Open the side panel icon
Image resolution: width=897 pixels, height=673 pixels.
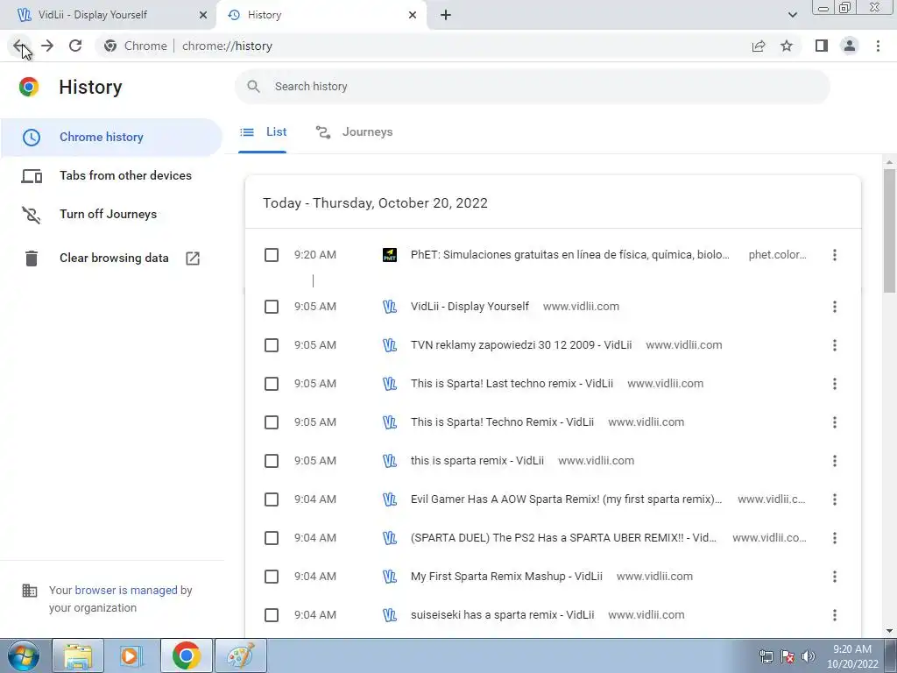(822, 46)
